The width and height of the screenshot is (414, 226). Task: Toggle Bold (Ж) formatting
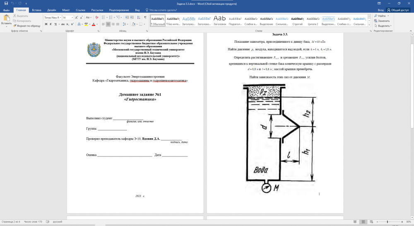(x=46, y=24)
